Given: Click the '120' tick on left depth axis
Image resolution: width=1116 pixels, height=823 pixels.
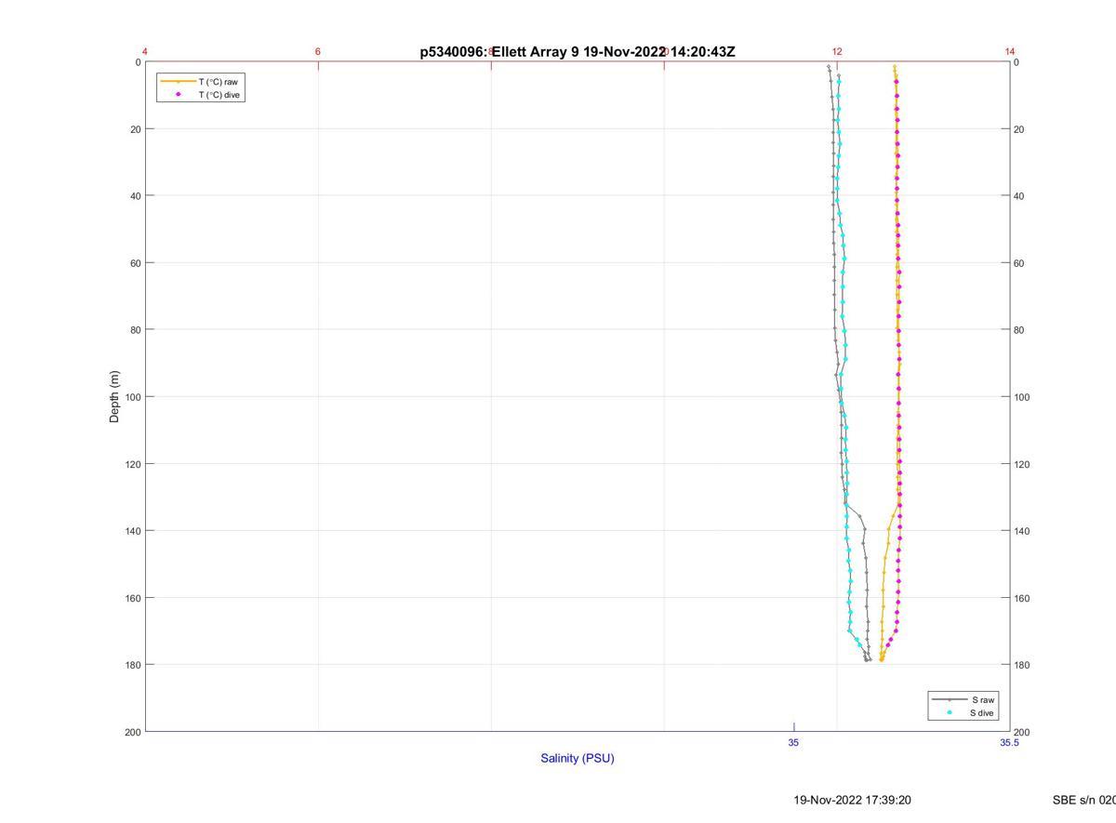Looking at the screenshot, I should pos(132,464).
